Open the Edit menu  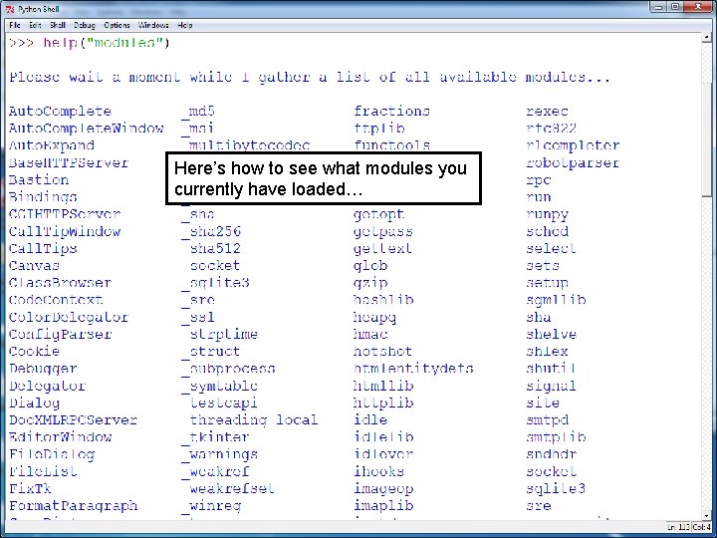[x=35, y=25]
